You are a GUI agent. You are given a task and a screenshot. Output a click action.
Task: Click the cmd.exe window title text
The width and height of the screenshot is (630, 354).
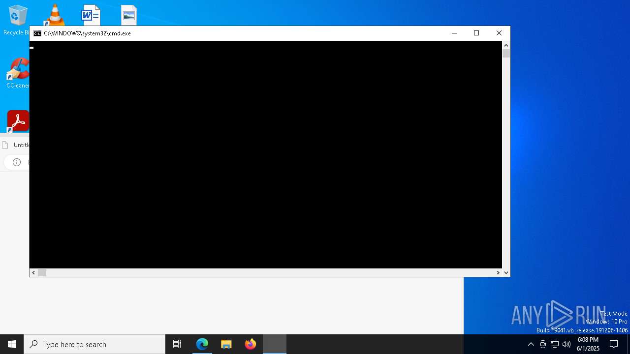87,33
